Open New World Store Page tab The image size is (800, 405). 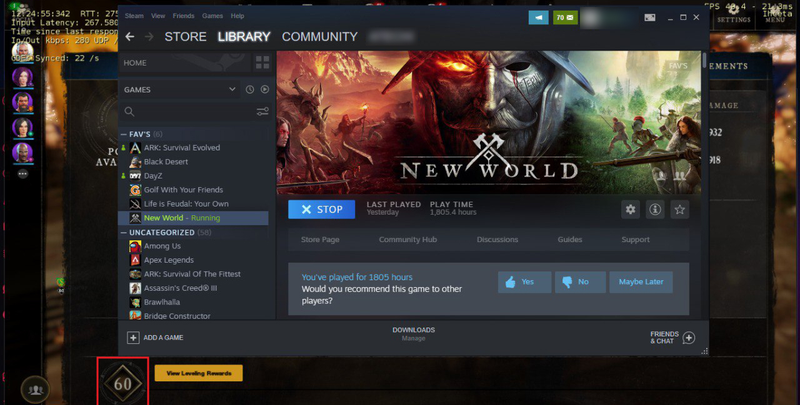pyautogui.click(x=320, y=240)
